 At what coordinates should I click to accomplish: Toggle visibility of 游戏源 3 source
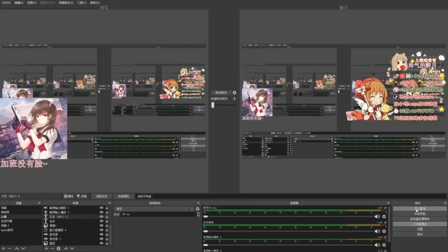tap(101, 239)
